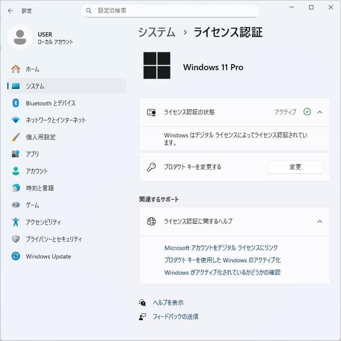Click the Windows Update refresh icon

coord(16,256)
